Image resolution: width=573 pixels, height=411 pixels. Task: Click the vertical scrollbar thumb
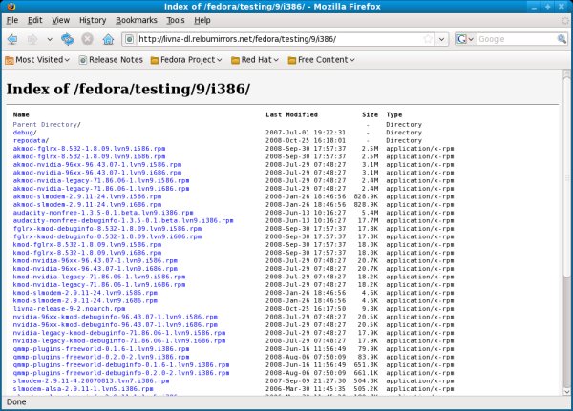click(x=566, y=177)
